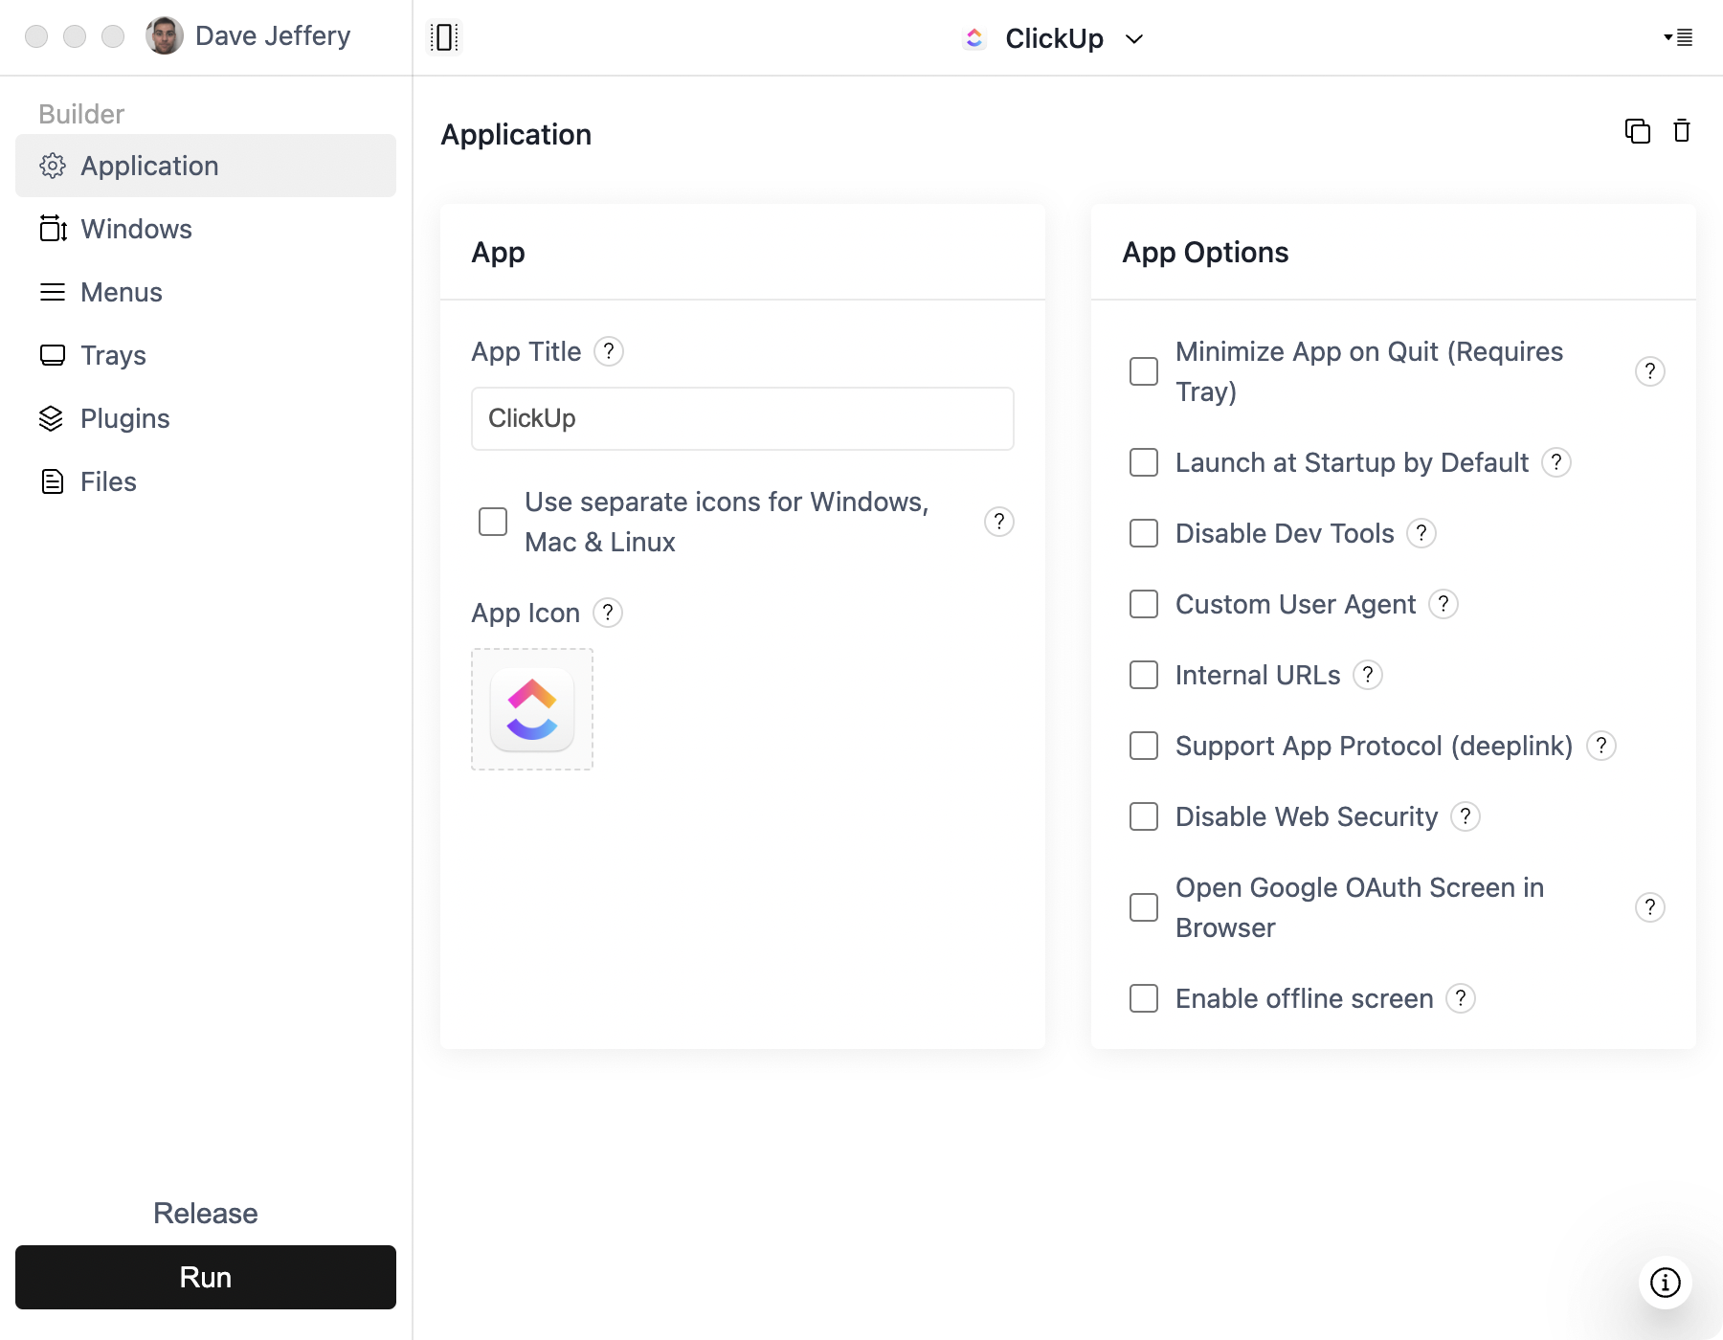1723x1340 pixels.
Task: Click the help icon beside App Icon label
Action: 608,613
